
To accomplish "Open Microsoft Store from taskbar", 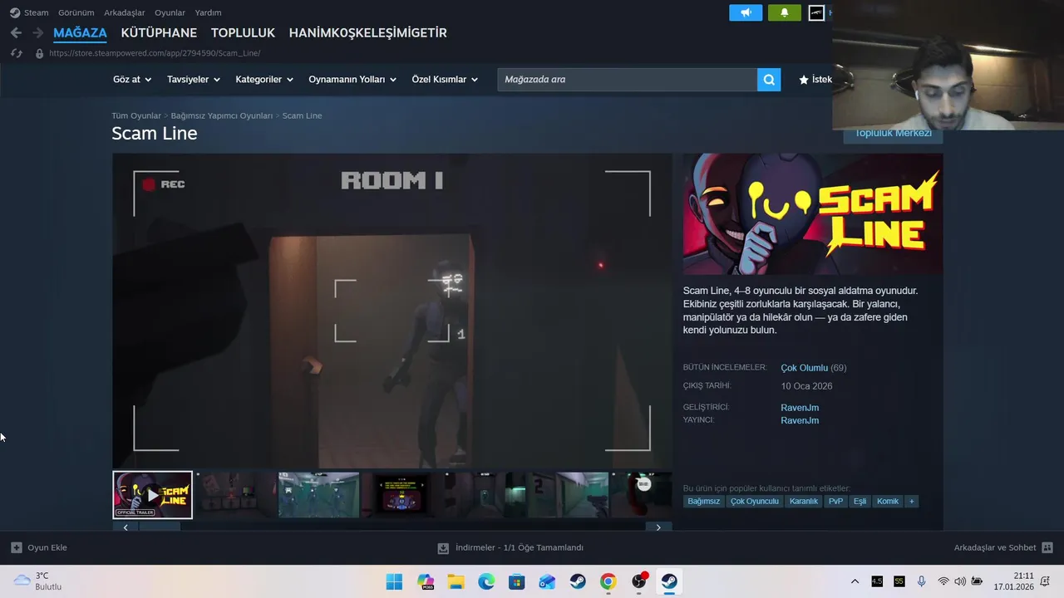I will tap(517, 581).
